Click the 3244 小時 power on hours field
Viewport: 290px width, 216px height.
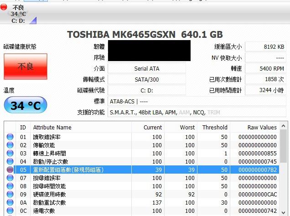coord(265,90)
